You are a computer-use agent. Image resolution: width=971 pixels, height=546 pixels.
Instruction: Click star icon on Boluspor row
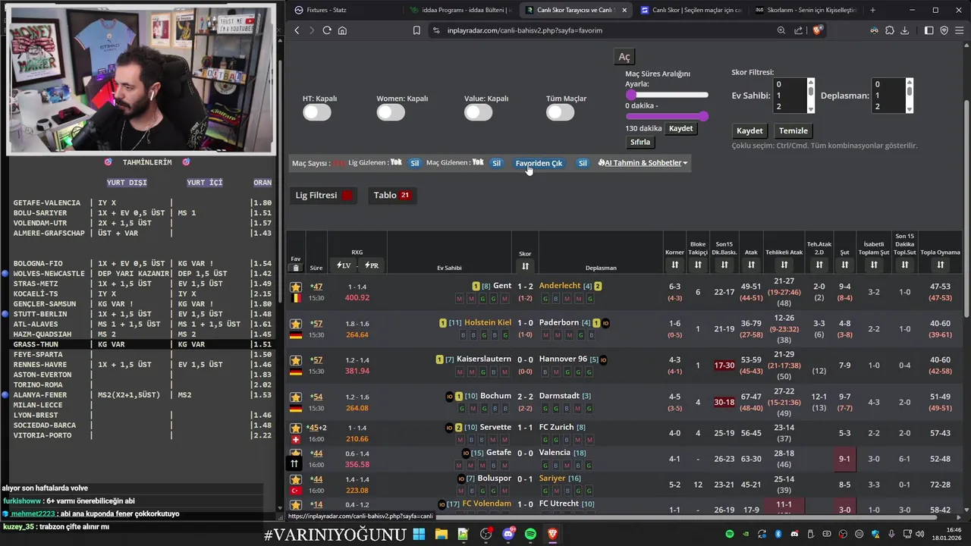click(296, 479)
